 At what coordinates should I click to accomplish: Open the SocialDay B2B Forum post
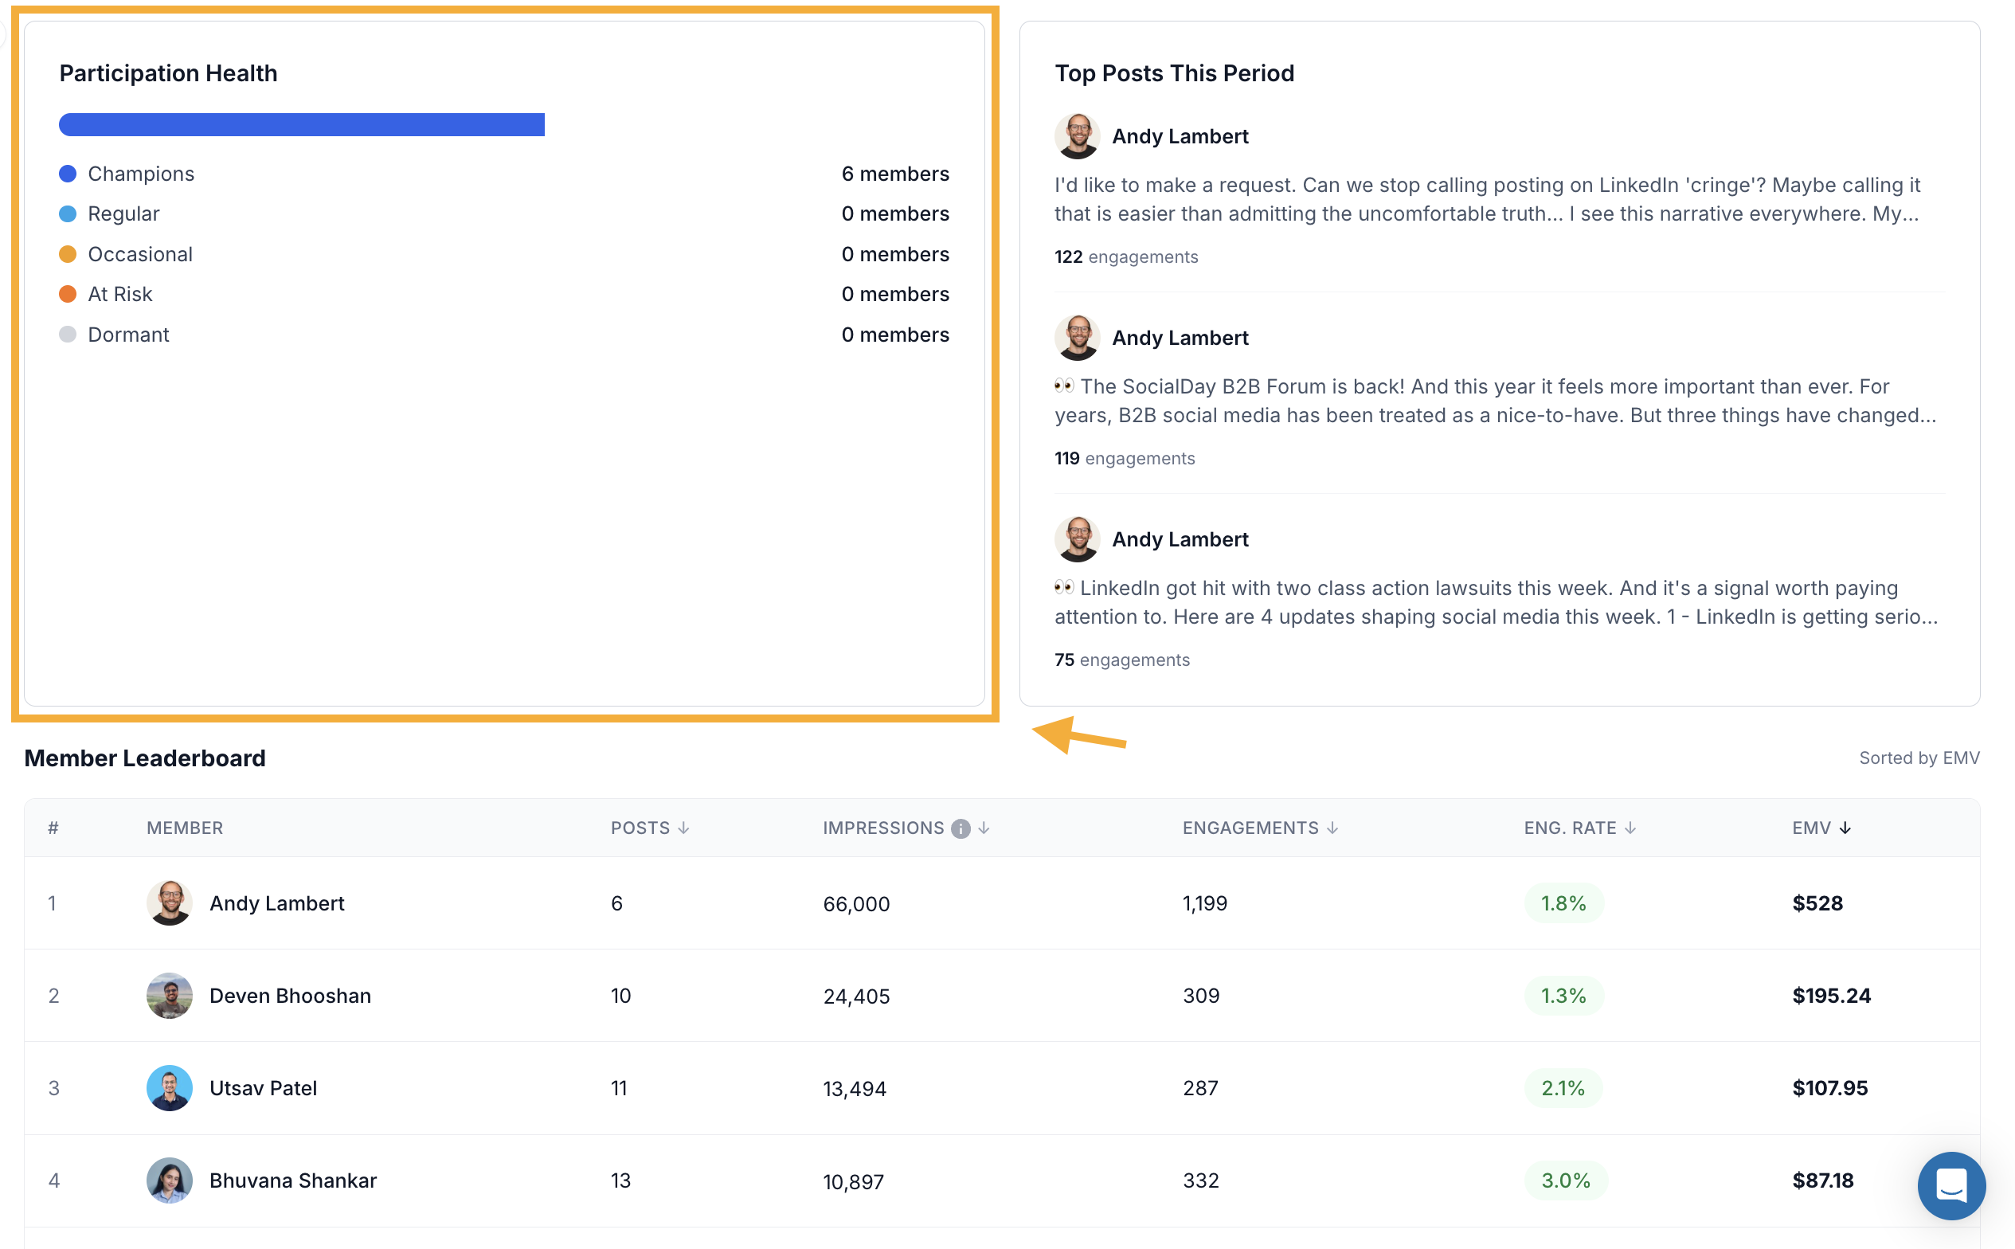[1495, 401]
